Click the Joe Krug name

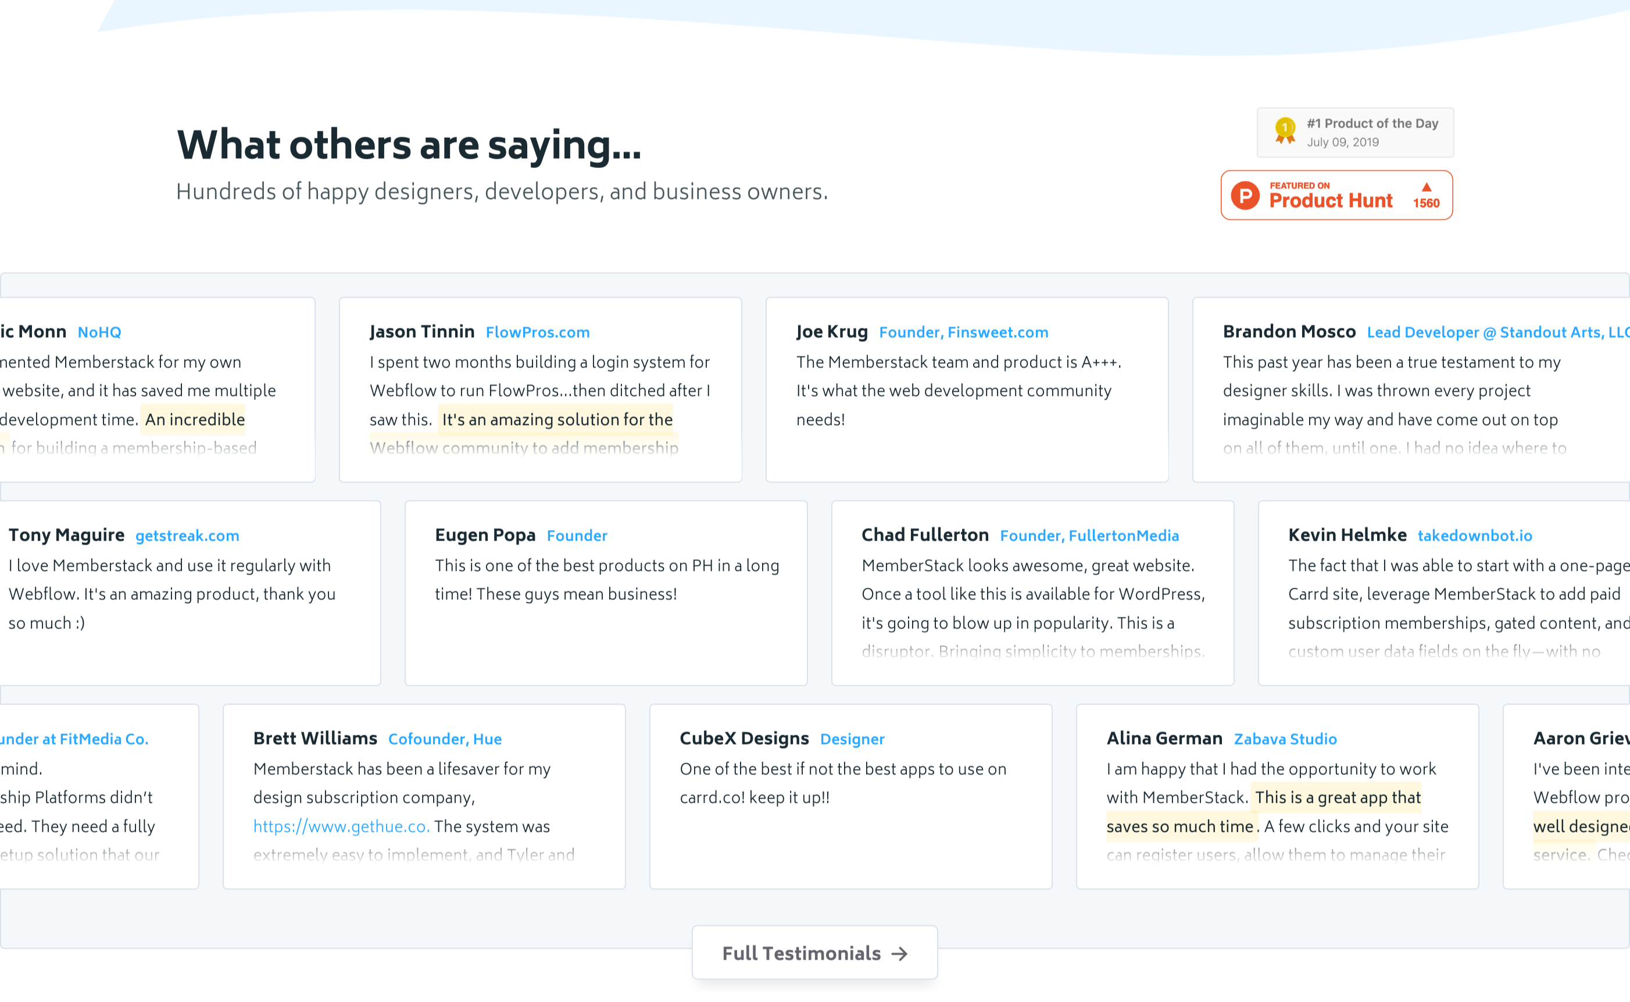(831, 331)
